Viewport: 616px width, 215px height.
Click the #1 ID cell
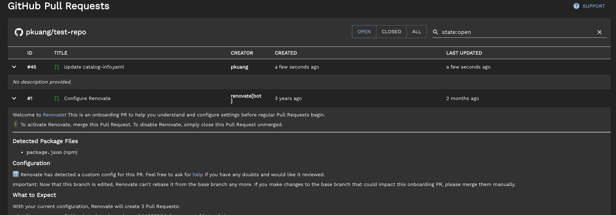pos(30,98)
